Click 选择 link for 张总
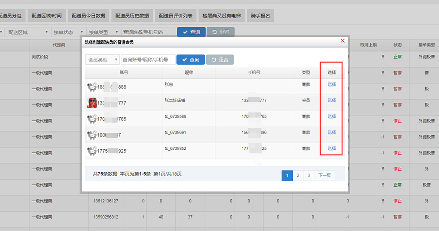439x231 pixels. (x=332, y=84)
